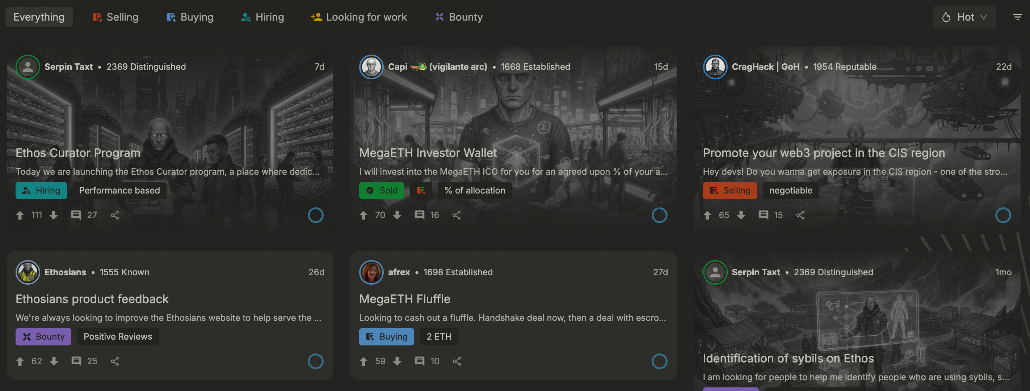Screen dimensions: 1030x391
Task: Toggle the circle on Ethos Curator Program card
Action: tap(315, 215)
